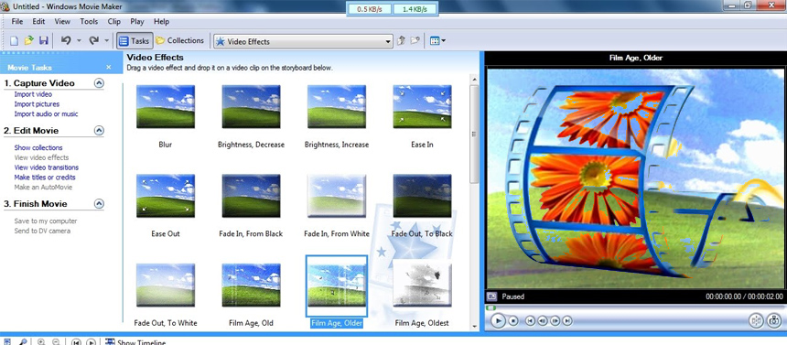The width and height of the screenshot is (787, 345).
Task: Open the Views dropdown arrow
Action: click(443, 41)
